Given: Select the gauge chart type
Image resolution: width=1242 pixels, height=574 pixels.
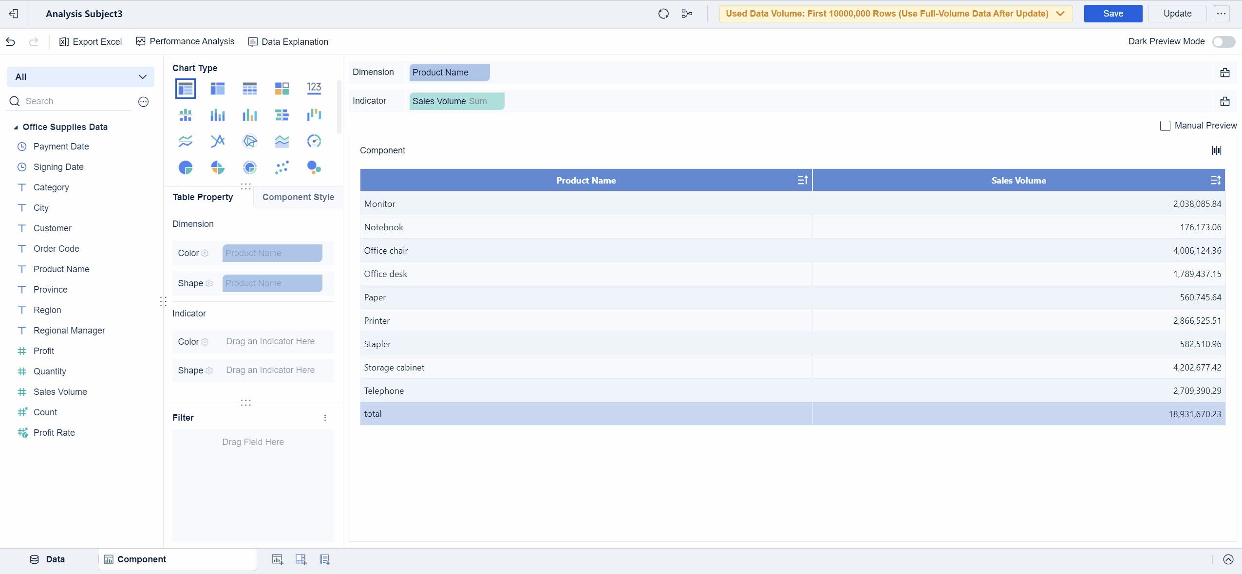Looking at the screenshot, I should tap(314, 141).
